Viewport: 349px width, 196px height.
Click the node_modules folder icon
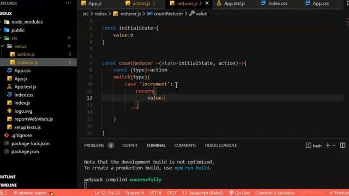click(x=7, y=22)
